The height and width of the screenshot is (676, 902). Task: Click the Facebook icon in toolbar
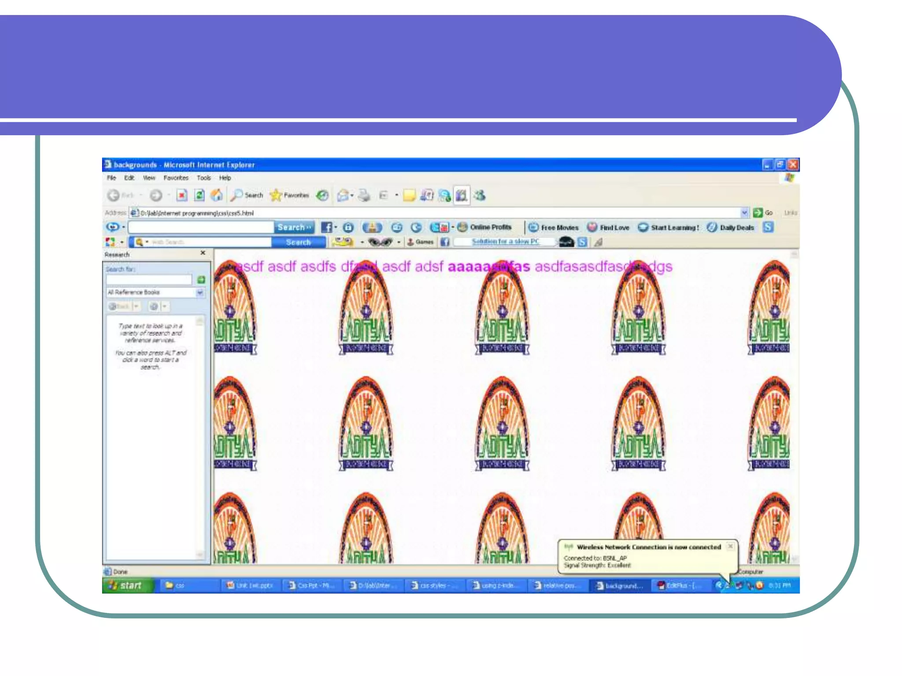[x=326, y=227]
